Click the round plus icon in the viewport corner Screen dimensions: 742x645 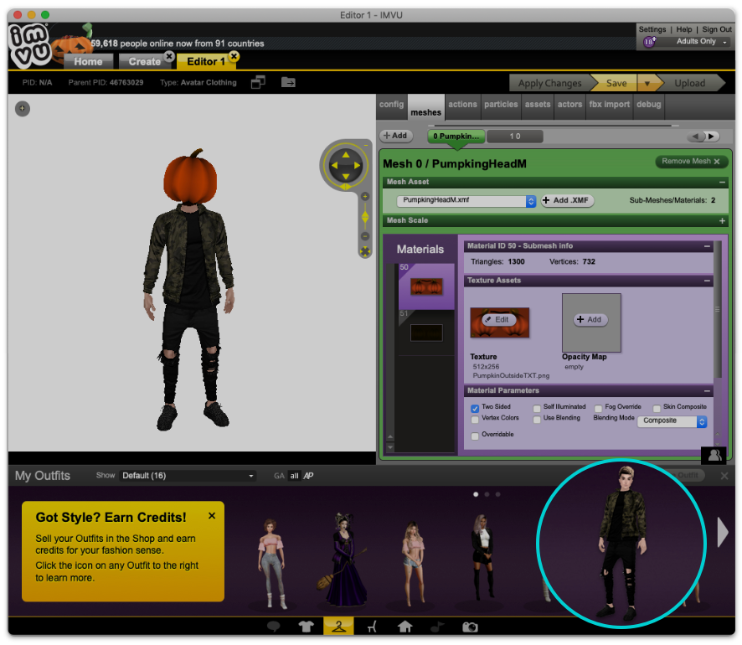tap(23, 108)
